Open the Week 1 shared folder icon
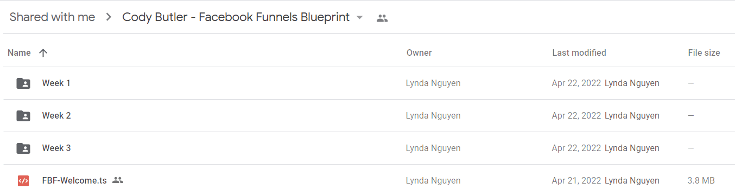The image size is (735, 196). (x=23, y=83)
